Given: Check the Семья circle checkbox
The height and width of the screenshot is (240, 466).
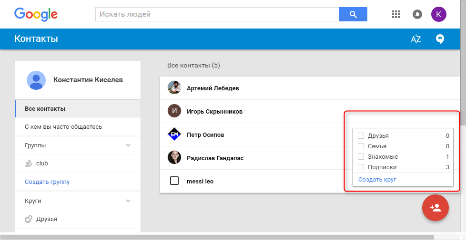Looking at the screenshot, I should [361, 146].
